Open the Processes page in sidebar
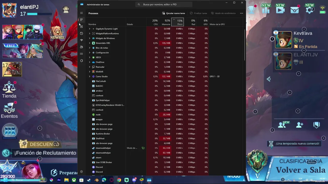328x184 pixels. tap(81, 20)
